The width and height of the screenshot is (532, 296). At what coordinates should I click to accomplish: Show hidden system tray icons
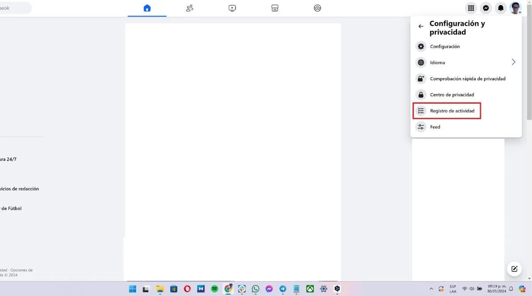(431, 289)
